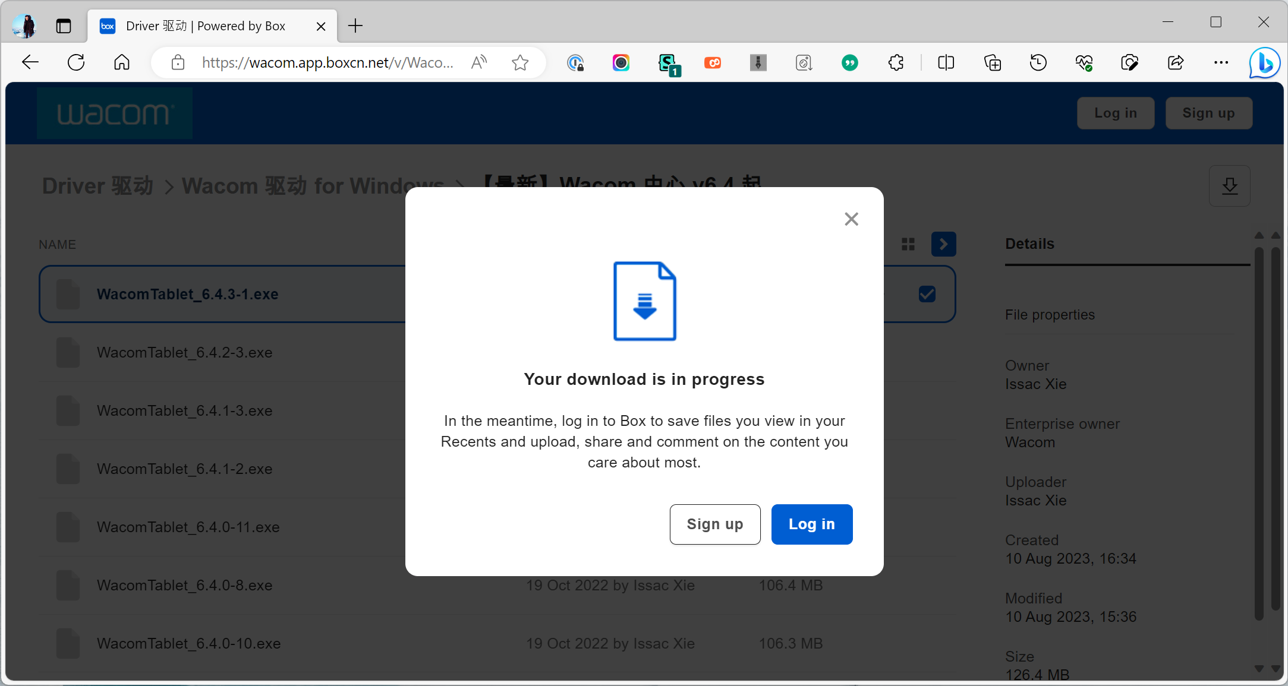
Task: Click the gray pin extension icon
Action: coord(758,62)
